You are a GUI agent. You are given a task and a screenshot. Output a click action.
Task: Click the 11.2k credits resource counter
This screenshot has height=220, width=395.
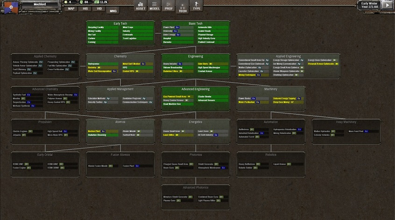[101, 2]
